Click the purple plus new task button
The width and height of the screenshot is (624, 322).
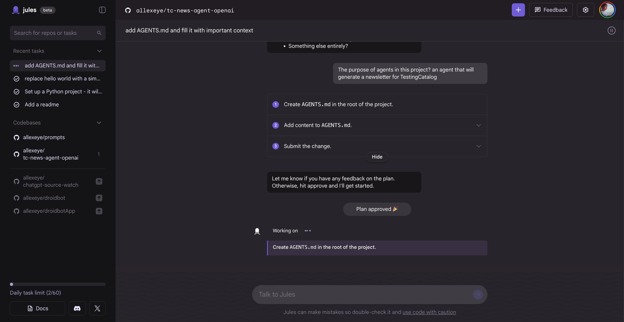518,10
